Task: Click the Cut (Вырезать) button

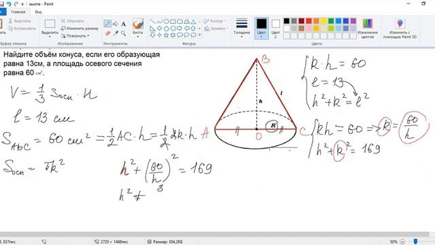Action: pos(20,21)
